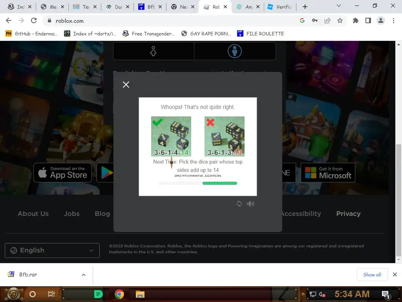The height and width of the screenshot is (302, 402).
Task: Click the page scrollbar down arrow
Action: [398, 260]
